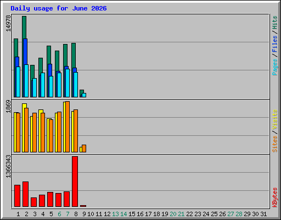Click day 18 on the x-axis
281x220 pixels.
pos(156,214)
